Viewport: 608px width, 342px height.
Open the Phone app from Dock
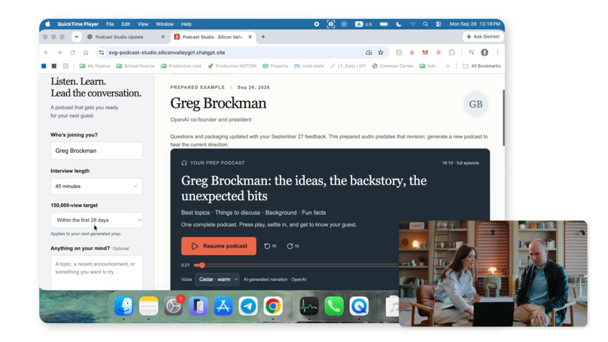click(x=334, y=306)
